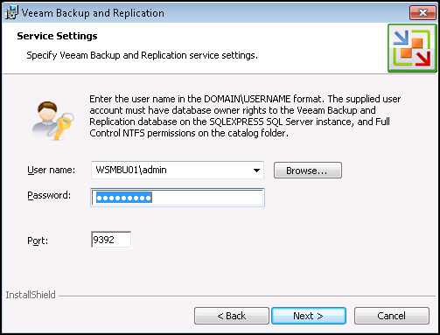
Task: Click the Browse... button
Action: click(308, 171)
